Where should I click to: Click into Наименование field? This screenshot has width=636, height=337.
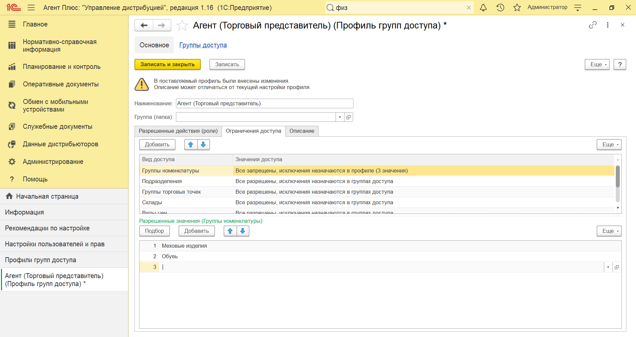click(264, 104)
